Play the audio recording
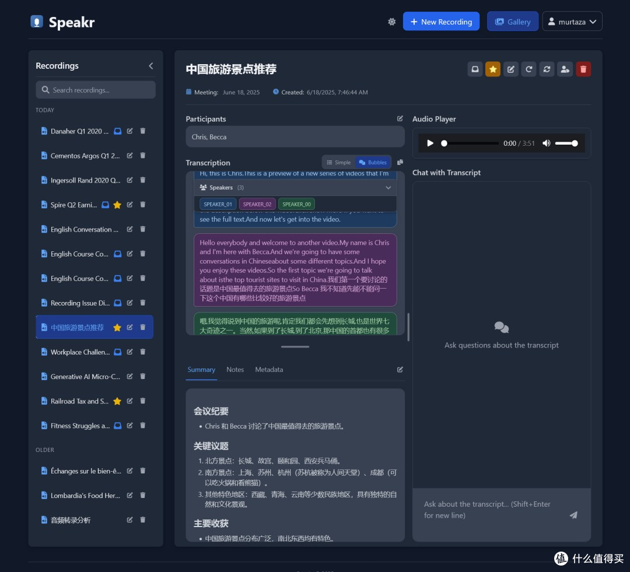The width and height of the screenshot is (630, 572). point(430,143)
